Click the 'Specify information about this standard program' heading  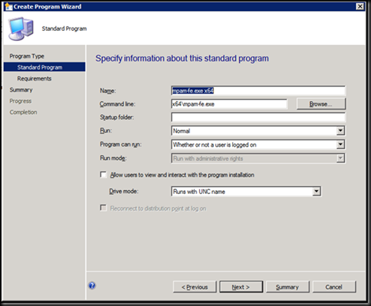tap(182, 58)
